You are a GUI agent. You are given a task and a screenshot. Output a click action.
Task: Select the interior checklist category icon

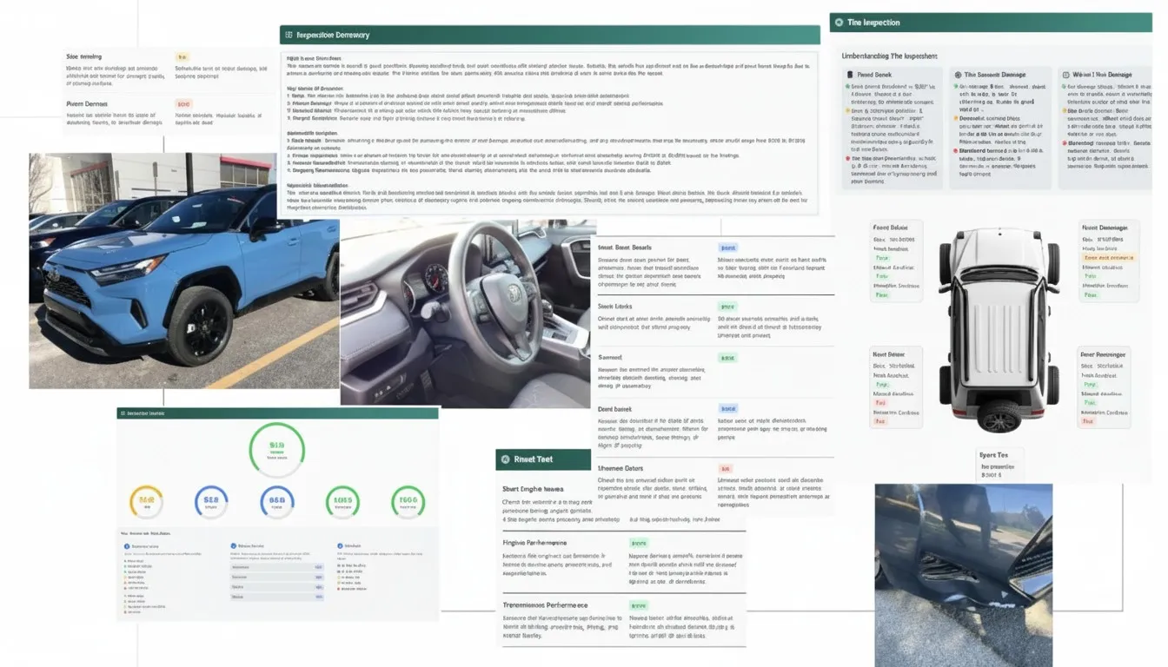click(x=234, y=545)
